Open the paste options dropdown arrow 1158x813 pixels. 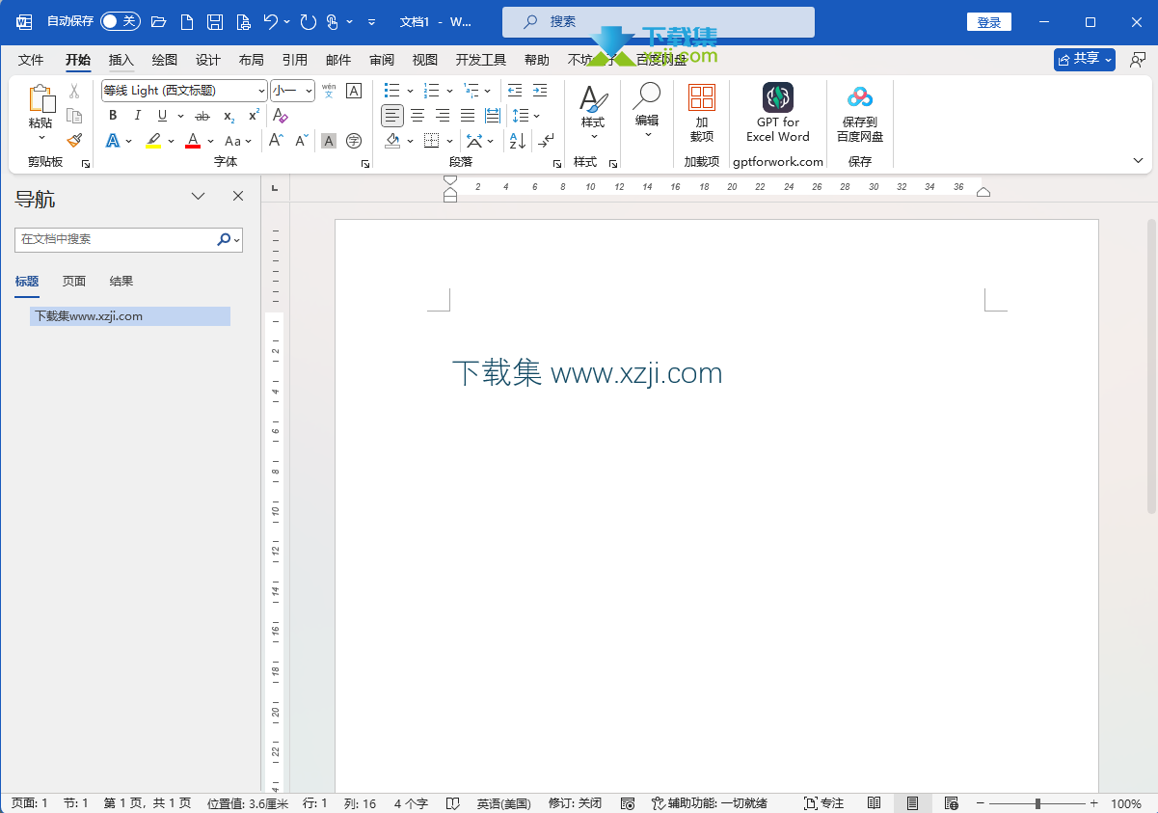pos(40,138)
